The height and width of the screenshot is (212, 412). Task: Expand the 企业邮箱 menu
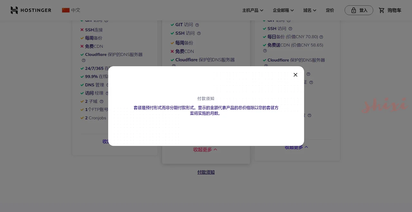click(x=283, y=10)
